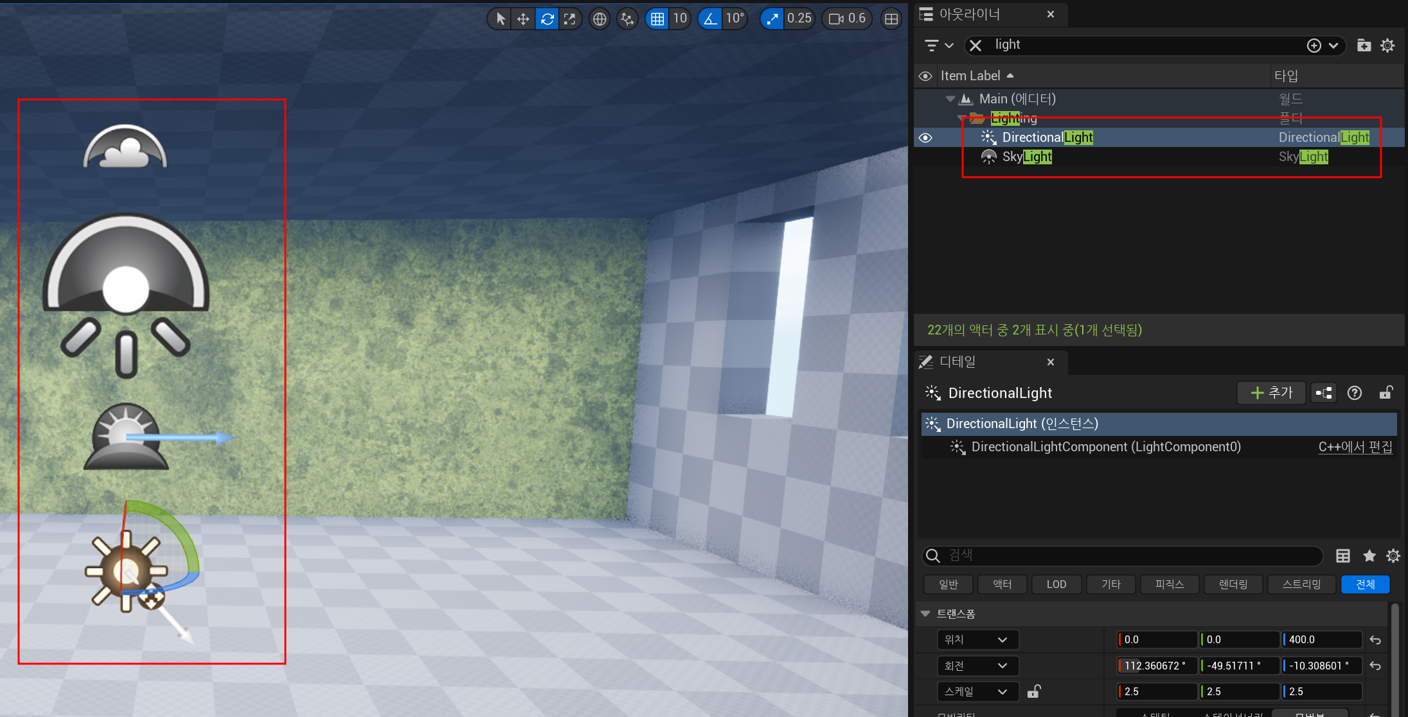This screenshot has width=1408, height=717.
Task: Select SkyLight in the outliner
Action: [x=1026, y=157]
